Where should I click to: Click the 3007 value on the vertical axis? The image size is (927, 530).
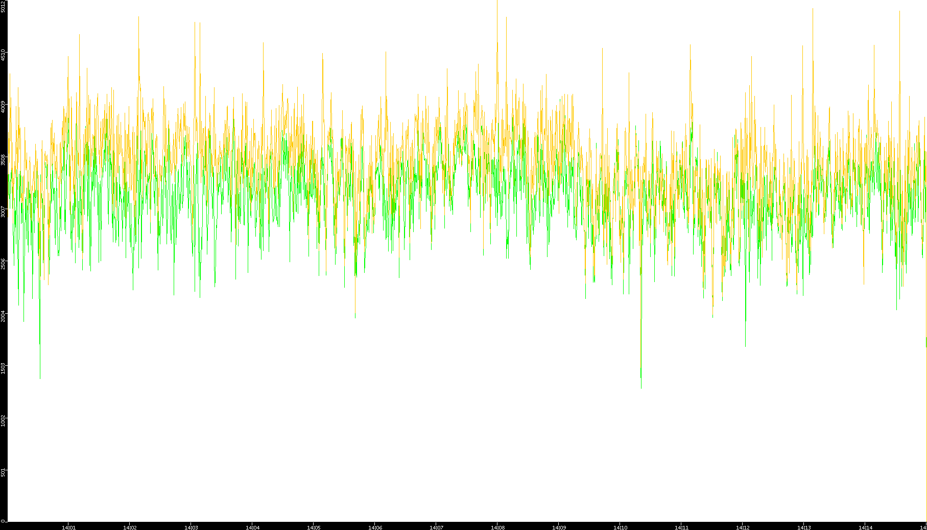pos(3,212)
